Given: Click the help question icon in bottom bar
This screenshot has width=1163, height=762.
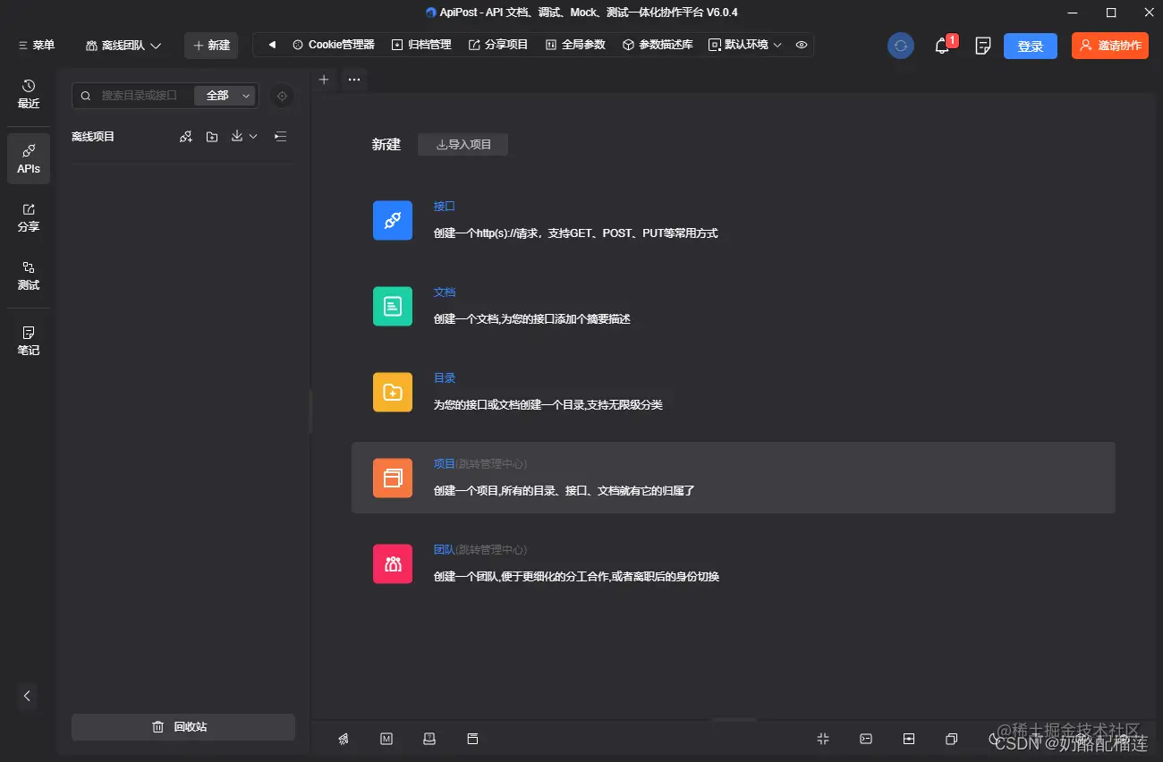Looking at the screenshot, I should [429, 739].
